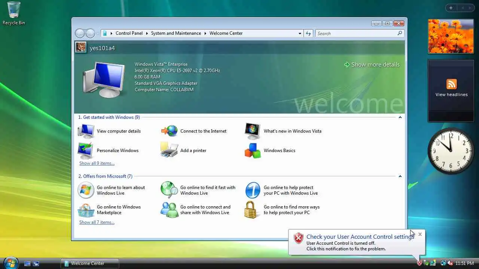Screen dimensions: 479x269
Task: Click Check your User Account Control settings
Action: [360, 236]
